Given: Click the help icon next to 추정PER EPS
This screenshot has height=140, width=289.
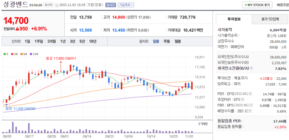Looking at the screenshot, I should (243, 100).
